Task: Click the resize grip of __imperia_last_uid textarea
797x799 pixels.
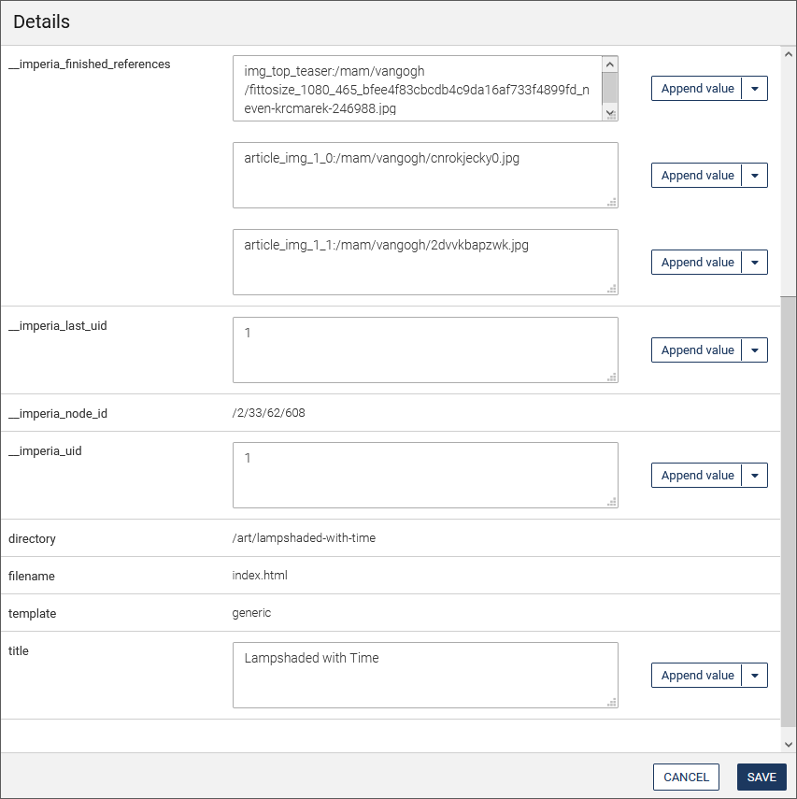Action: (x=612, y=378)
